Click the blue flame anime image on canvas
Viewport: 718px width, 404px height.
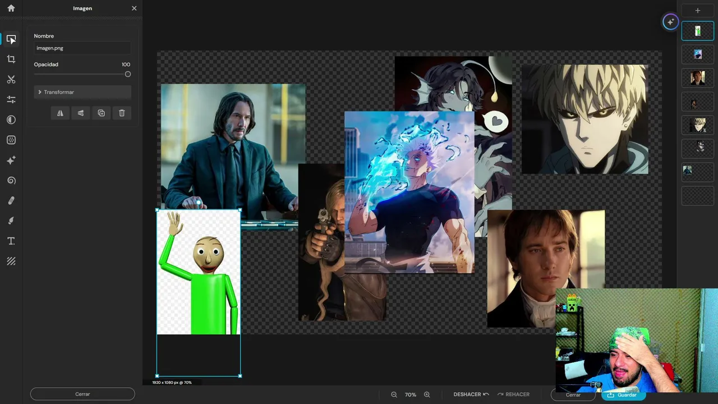[409, 192]
